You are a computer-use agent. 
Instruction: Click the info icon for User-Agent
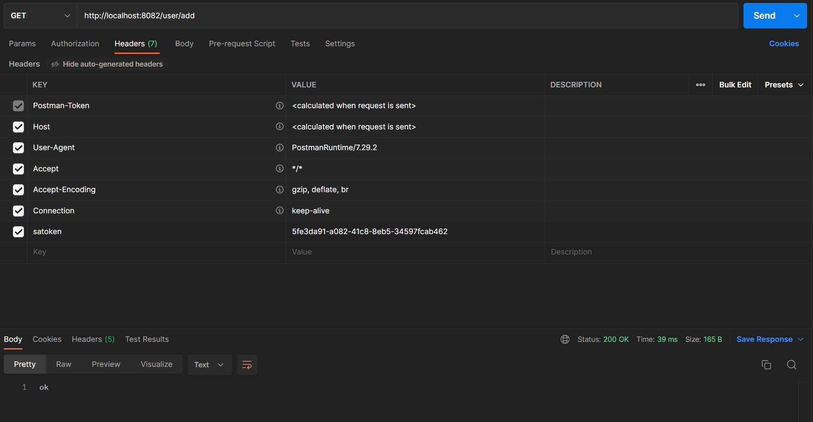click(279, 148)
